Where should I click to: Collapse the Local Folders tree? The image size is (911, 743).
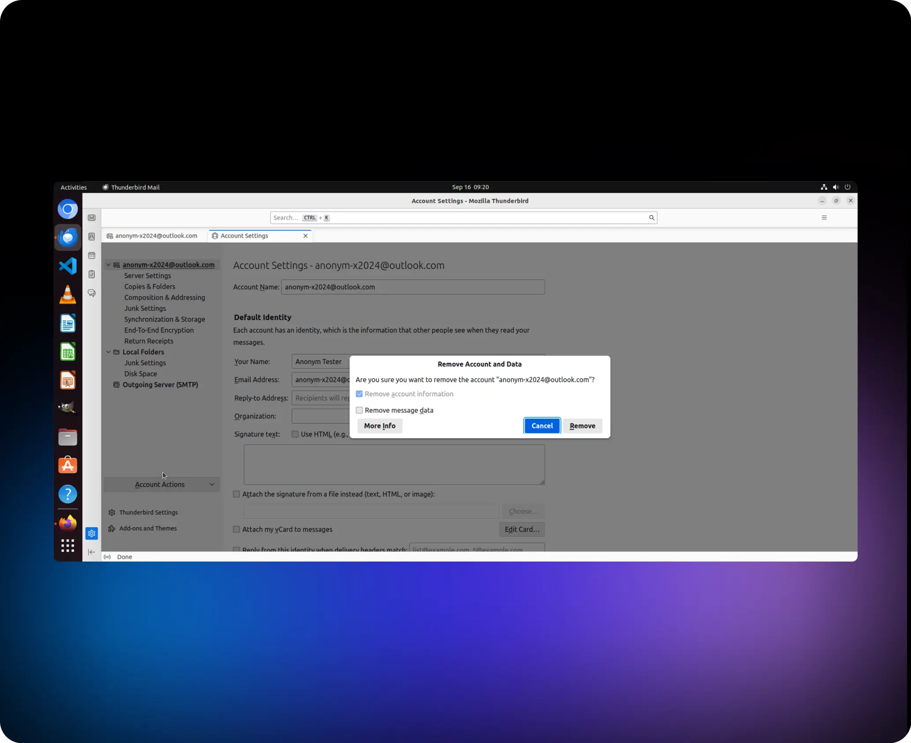coord(108,352)
